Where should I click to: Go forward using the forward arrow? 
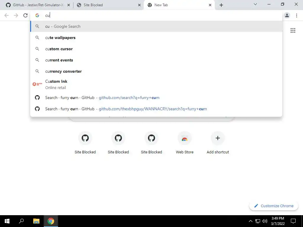16,15
